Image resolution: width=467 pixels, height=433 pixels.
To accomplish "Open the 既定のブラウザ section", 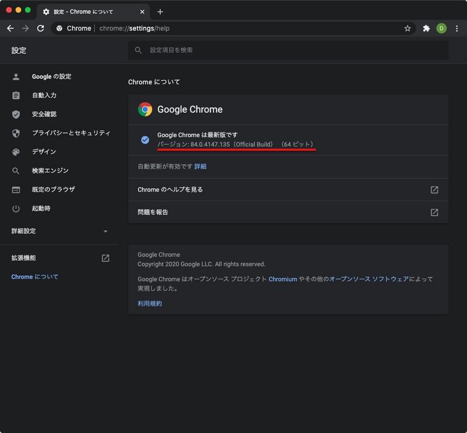I will [53, 189].
